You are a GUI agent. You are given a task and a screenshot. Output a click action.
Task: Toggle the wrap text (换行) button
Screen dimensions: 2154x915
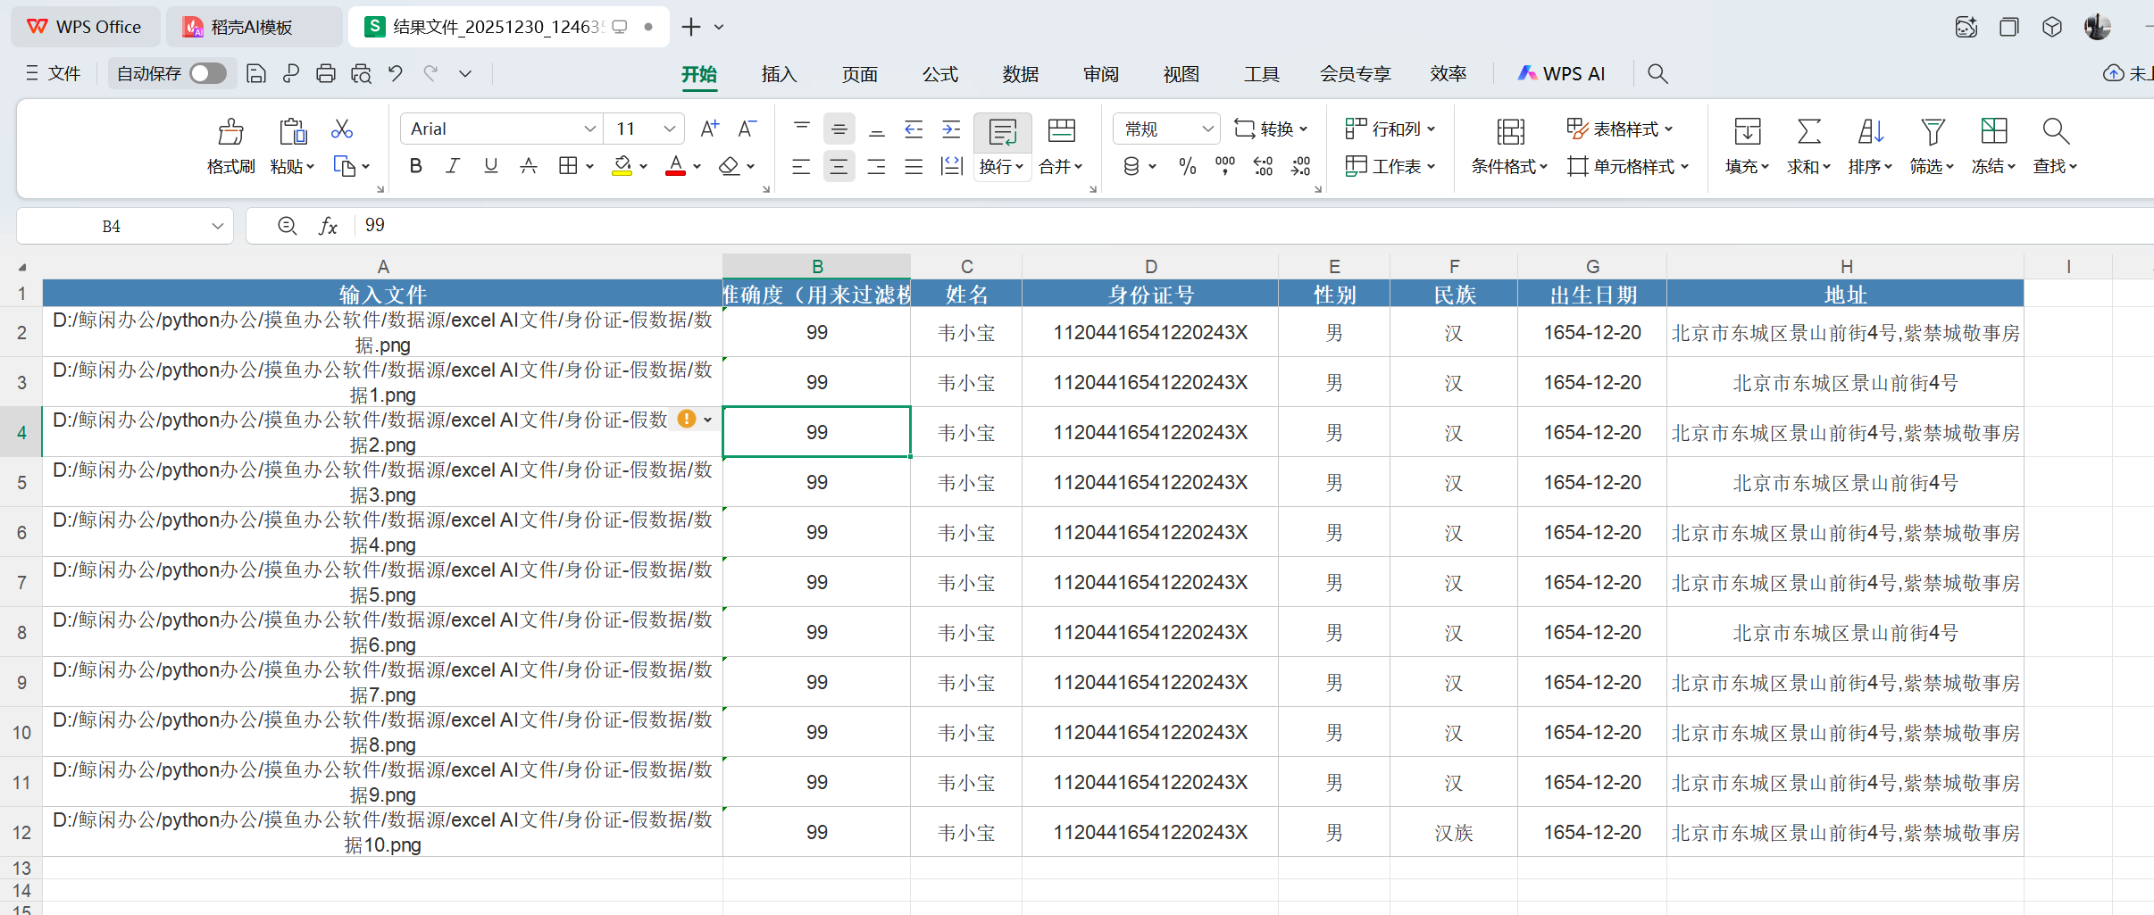tap(1002, 132)
